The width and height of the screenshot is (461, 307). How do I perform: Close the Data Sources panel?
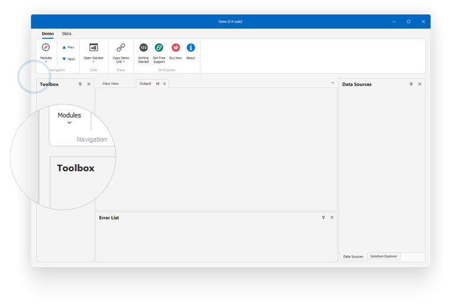click(x=420, y=84)
